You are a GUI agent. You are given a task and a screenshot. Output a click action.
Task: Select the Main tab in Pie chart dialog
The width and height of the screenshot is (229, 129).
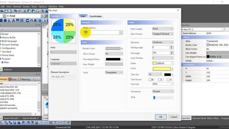pos(83,16)
